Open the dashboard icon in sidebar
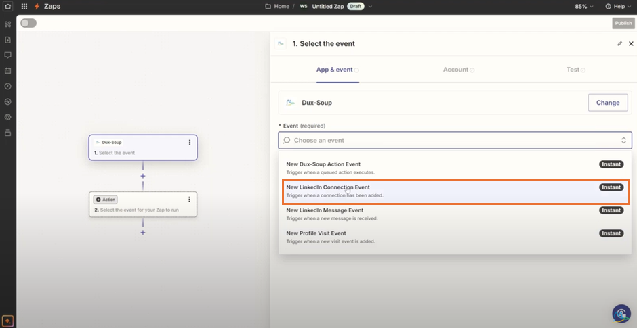Image resolution: width=637 pixels, height=328 pixels. coord(7,24)
